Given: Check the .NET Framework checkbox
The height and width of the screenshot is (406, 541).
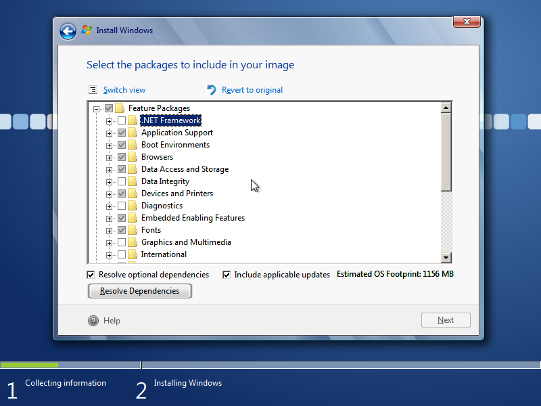Looking at the screenshot, I should click(122, 120).
